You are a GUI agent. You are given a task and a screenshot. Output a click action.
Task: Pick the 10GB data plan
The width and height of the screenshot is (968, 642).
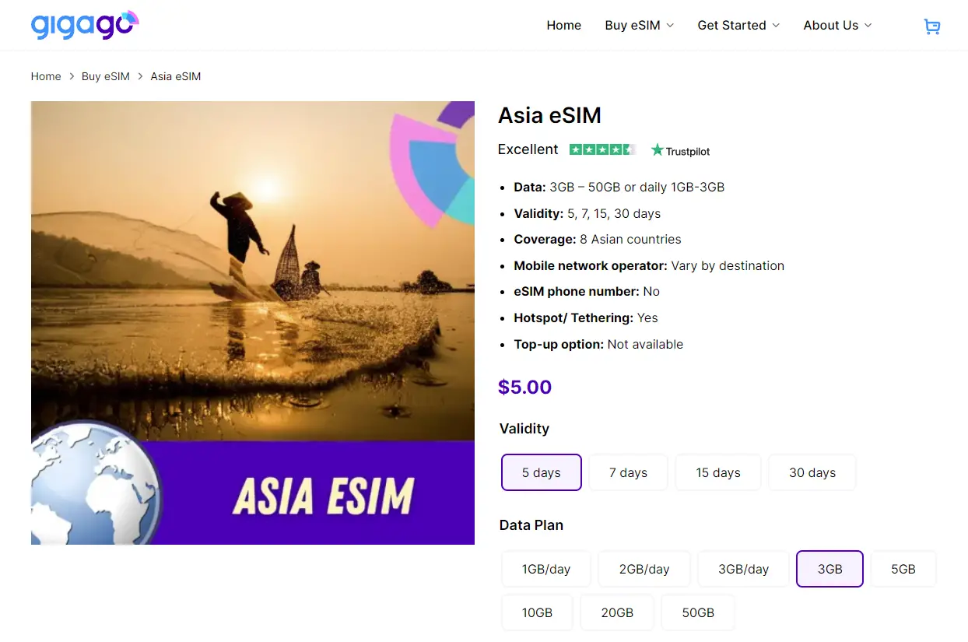pos(537,612)
